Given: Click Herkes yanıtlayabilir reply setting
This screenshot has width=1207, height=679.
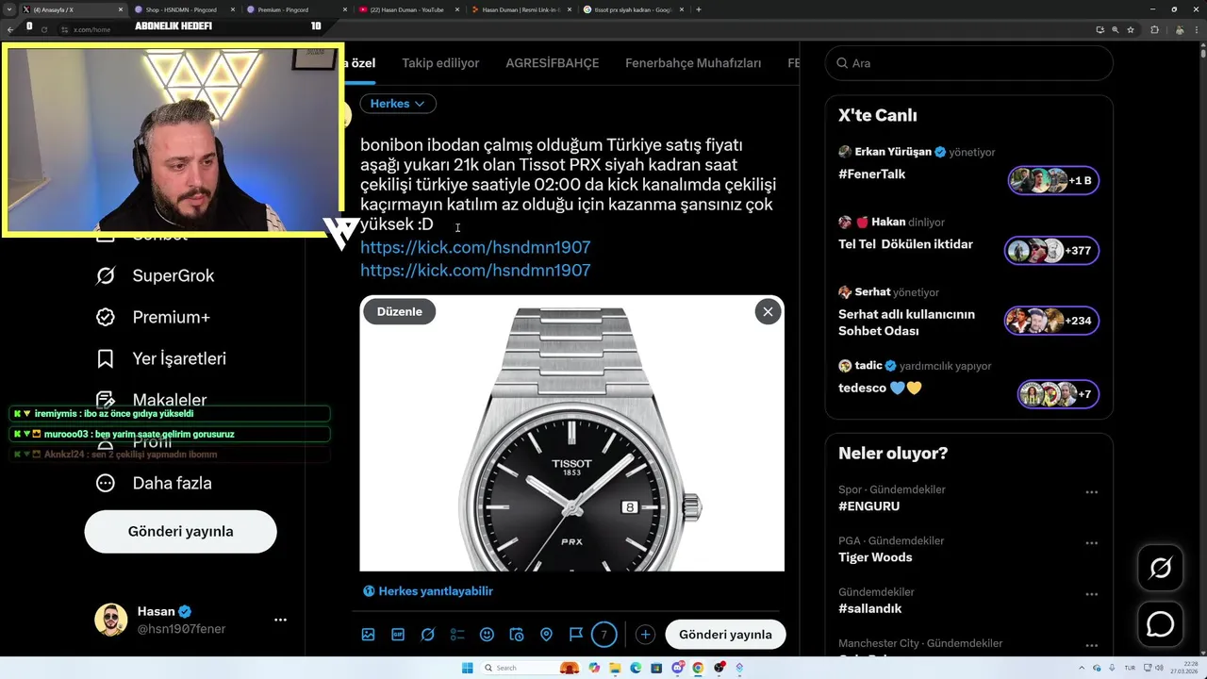Looking at the screenshot, I should click(428, 591).
